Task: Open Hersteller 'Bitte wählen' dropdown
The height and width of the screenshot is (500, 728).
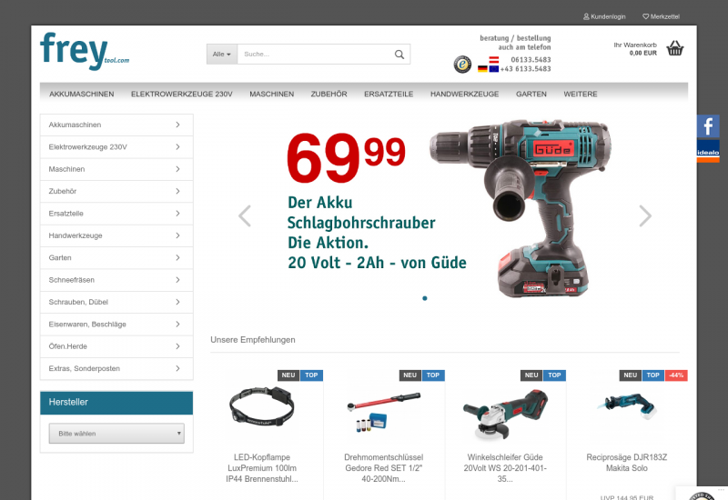Action: (x=116, y=434)
